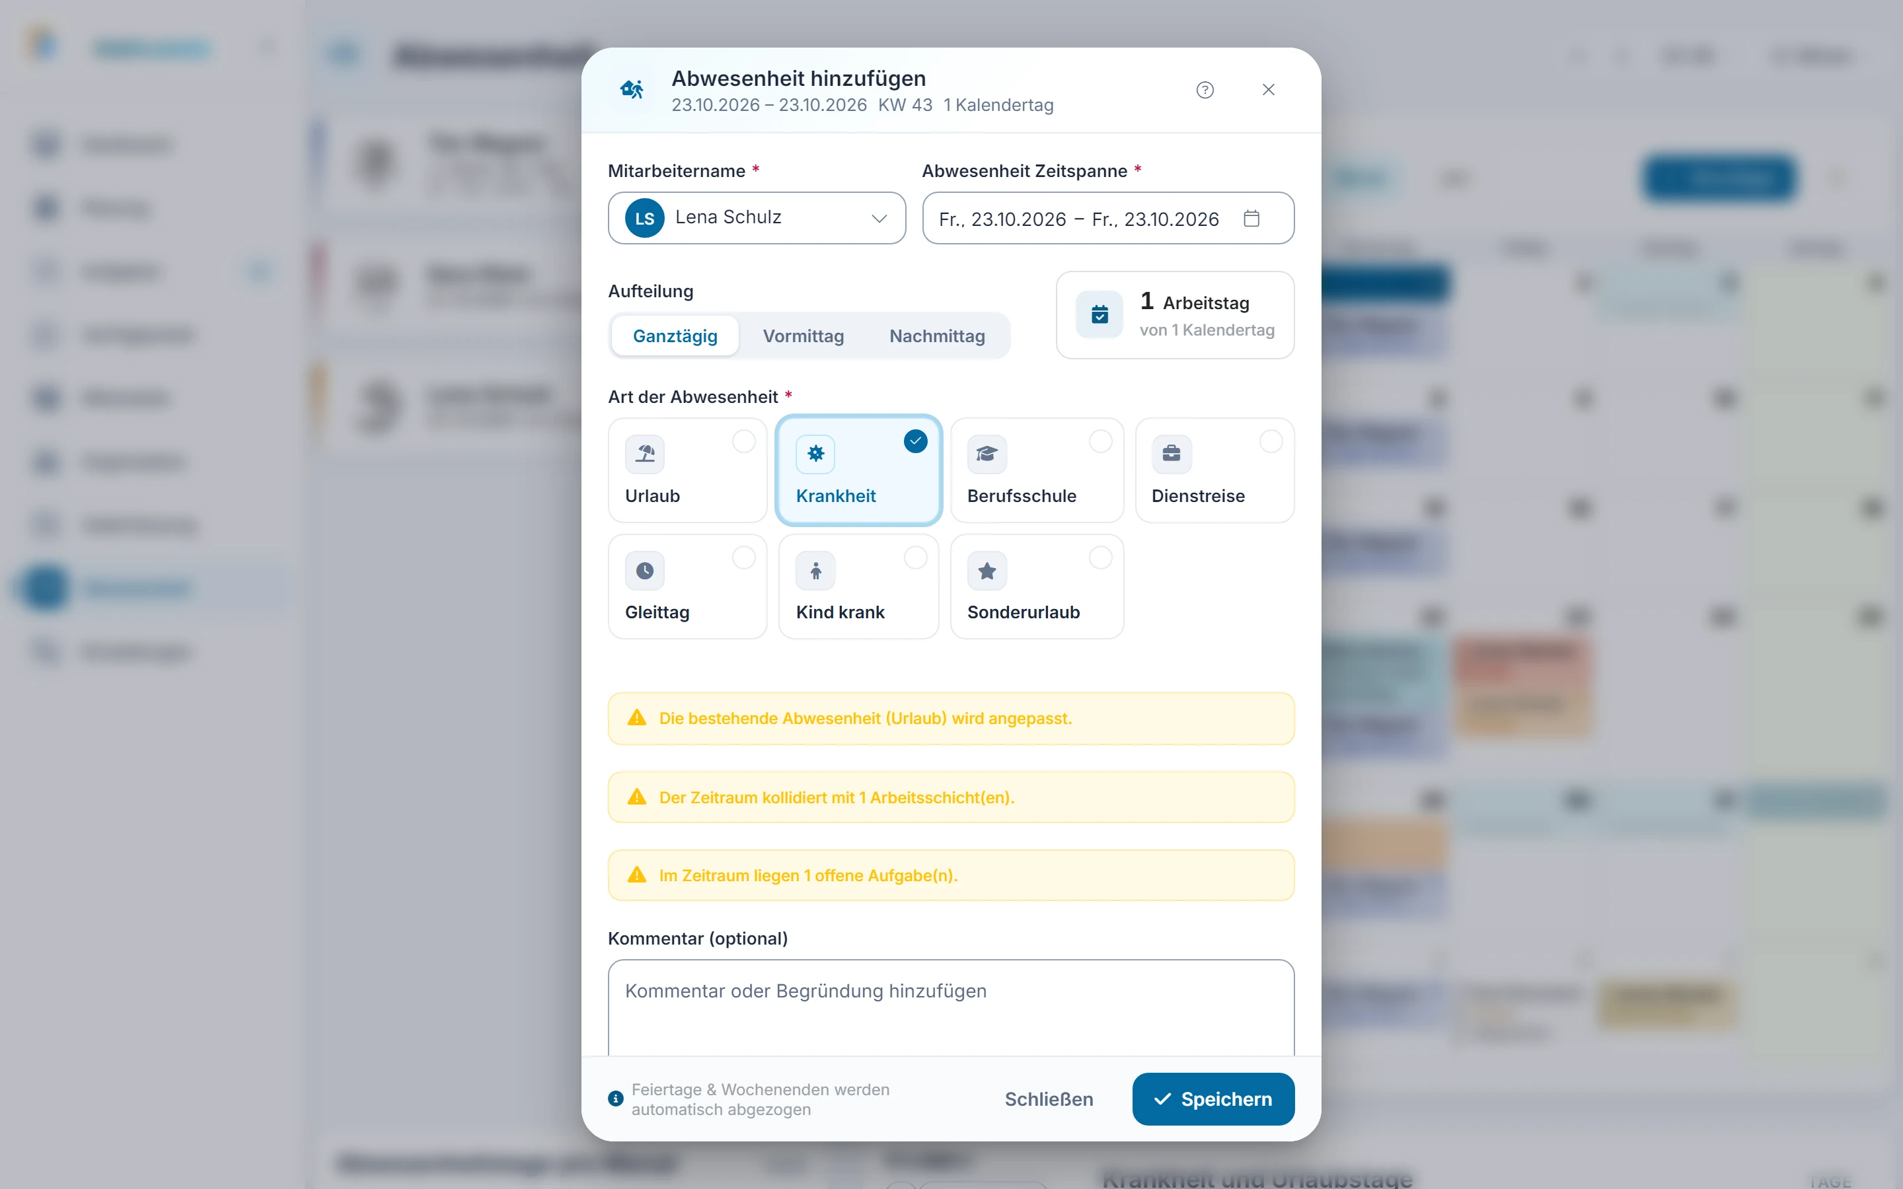
Task: Switch to the Vormittag option
Action: [803, 336]
